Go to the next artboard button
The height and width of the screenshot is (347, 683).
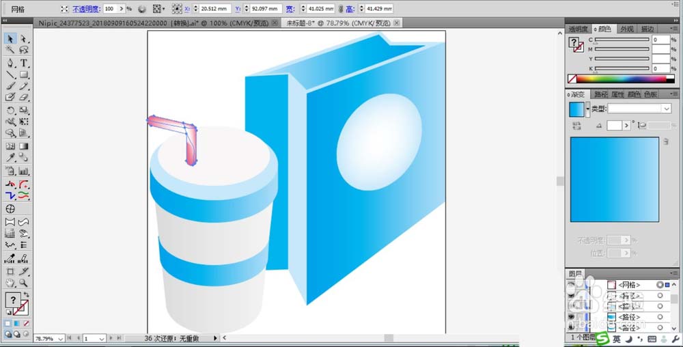click(111, 338)
